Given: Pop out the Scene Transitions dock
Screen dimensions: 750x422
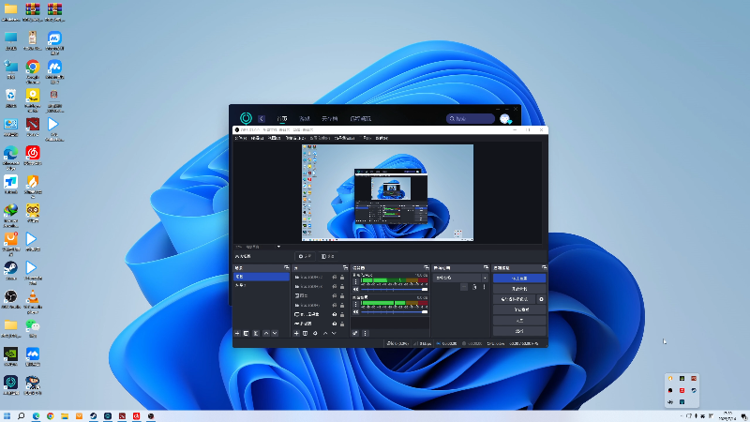Looking at the screenshot, I should (486, 267).
